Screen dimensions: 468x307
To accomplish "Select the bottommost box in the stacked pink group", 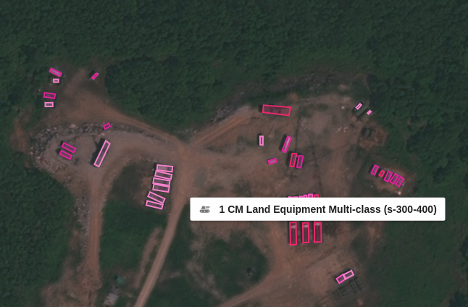I will click(x=154, y=205).
